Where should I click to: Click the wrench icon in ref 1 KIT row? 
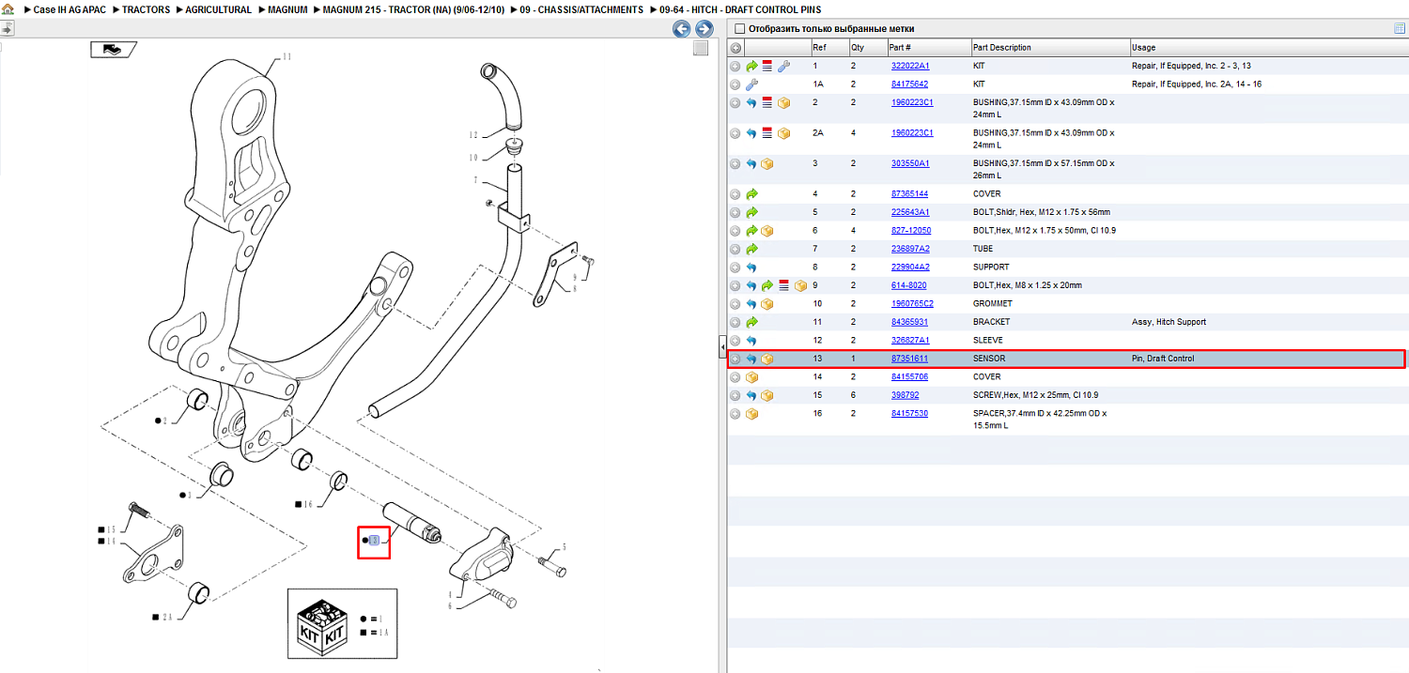783,67
